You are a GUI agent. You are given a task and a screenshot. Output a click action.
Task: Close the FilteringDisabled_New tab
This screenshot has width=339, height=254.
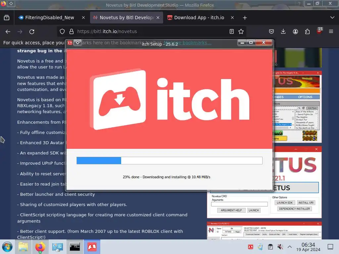point(83,18)
